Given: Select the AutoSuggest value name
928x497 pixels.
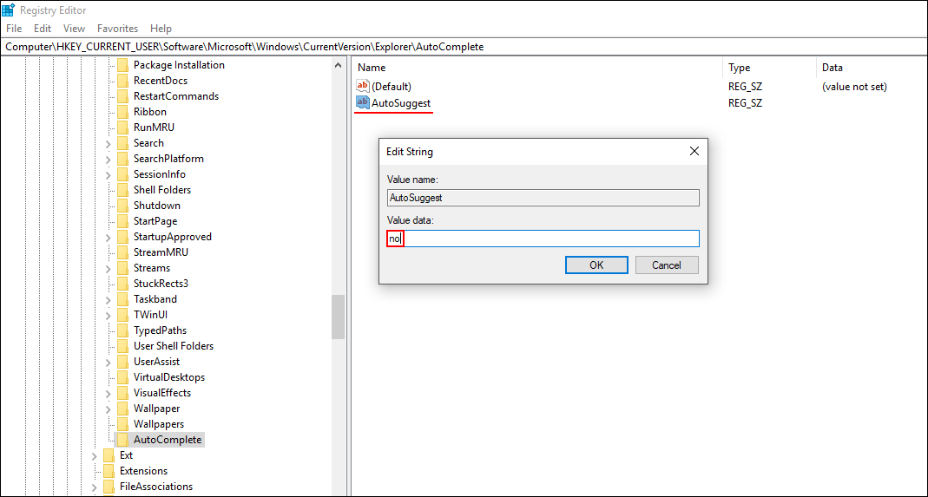Looking at the screenshot, I should pos(401,103).
